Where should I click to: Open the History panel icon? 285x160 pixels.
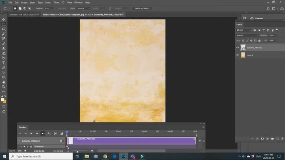[x=244, y=18]
